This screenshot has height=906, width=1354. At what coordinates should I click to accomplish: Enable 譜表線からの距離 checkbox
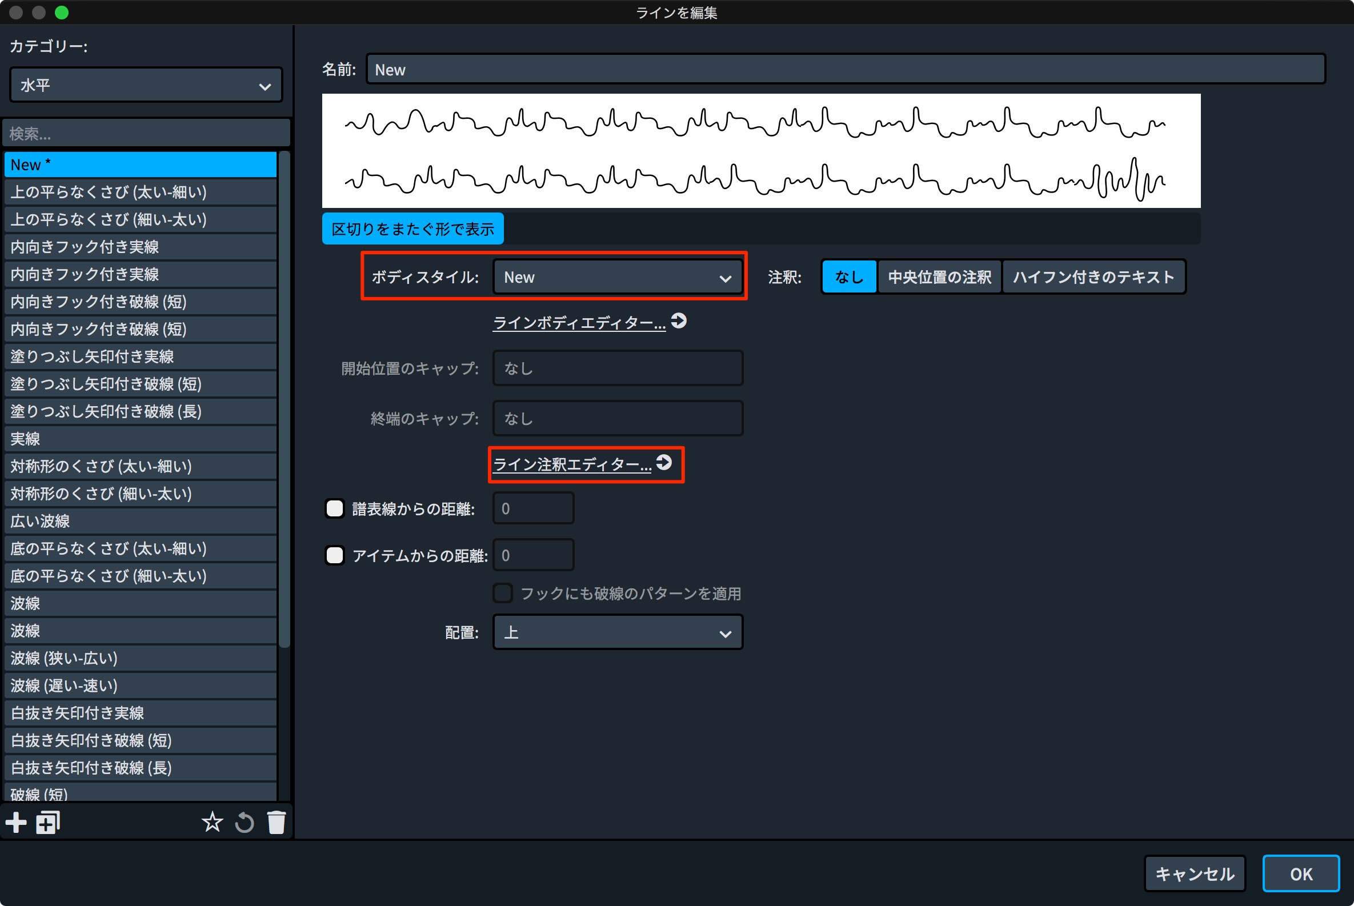click(x=335, y=508)
